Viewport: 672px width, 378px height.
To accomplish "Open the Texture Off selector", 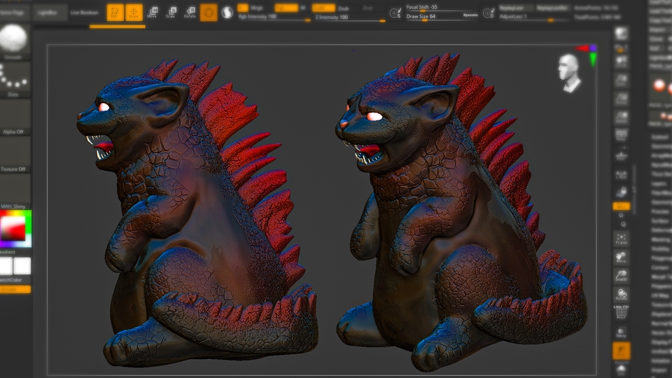I will [15, 154].
